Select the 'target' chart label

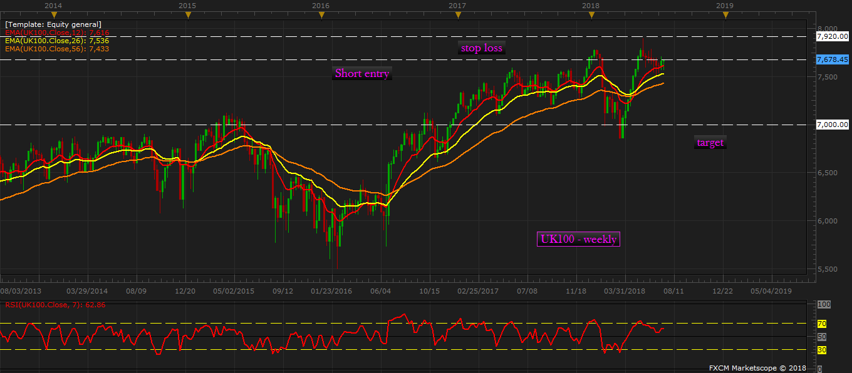click(710, 142)
